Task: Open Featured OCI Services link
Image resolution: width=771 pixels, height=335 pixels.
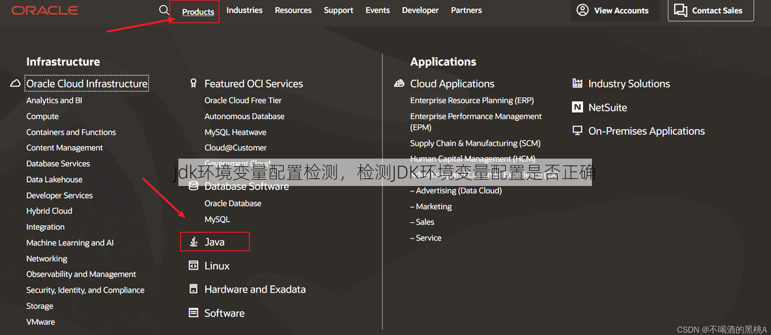Action: click(254, 83)
